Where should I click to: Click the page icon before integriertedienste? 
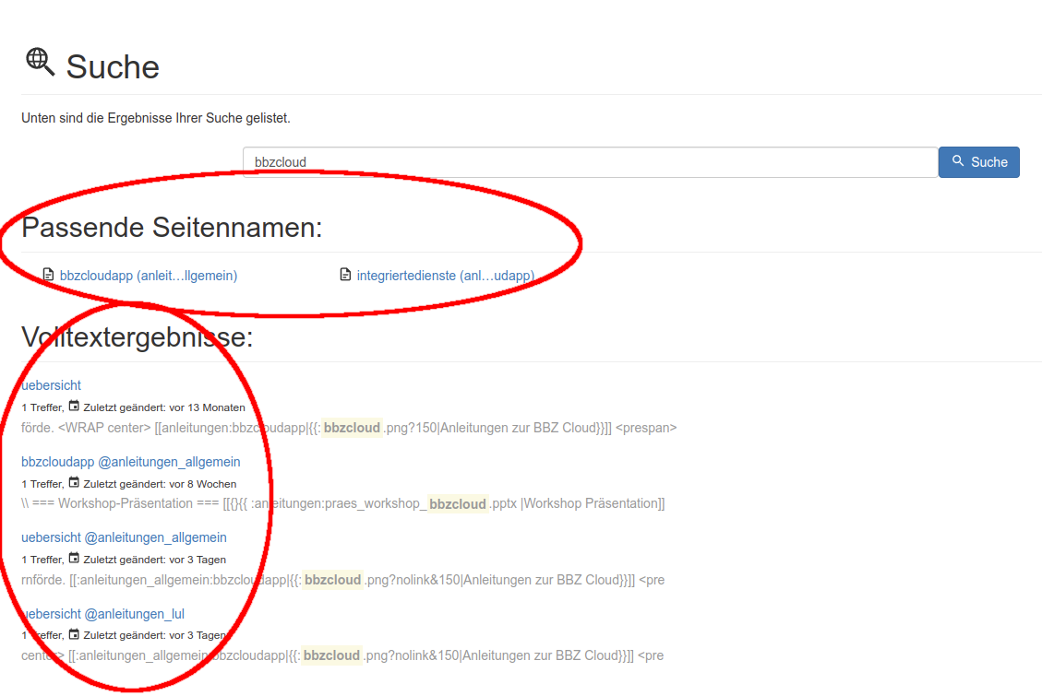click(x=346, y=275)
